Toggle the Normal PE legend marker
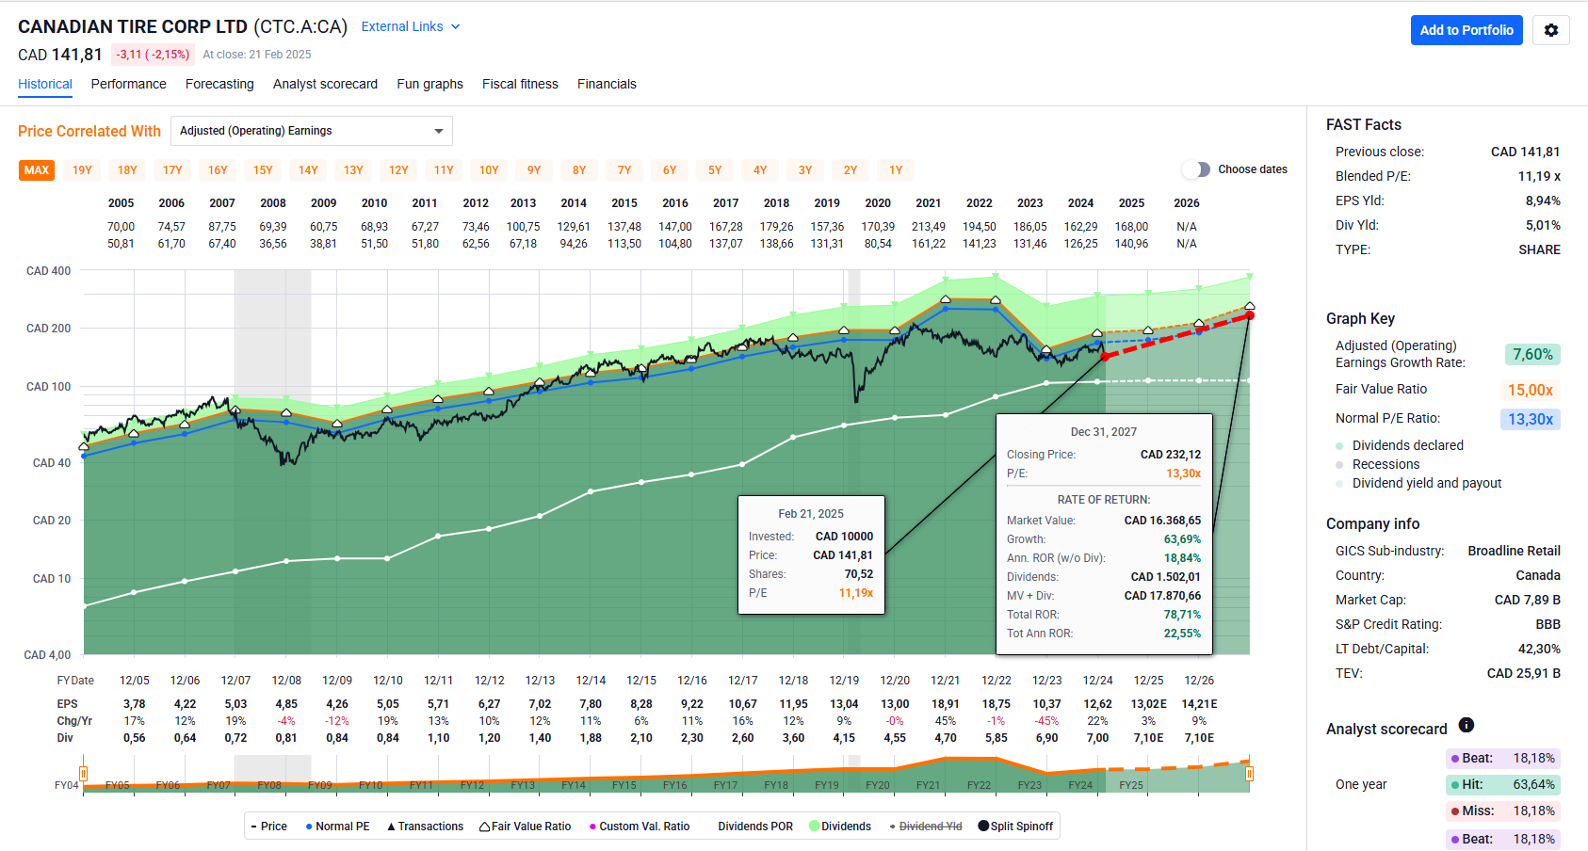1588x851 pixels. click(309, 827)
